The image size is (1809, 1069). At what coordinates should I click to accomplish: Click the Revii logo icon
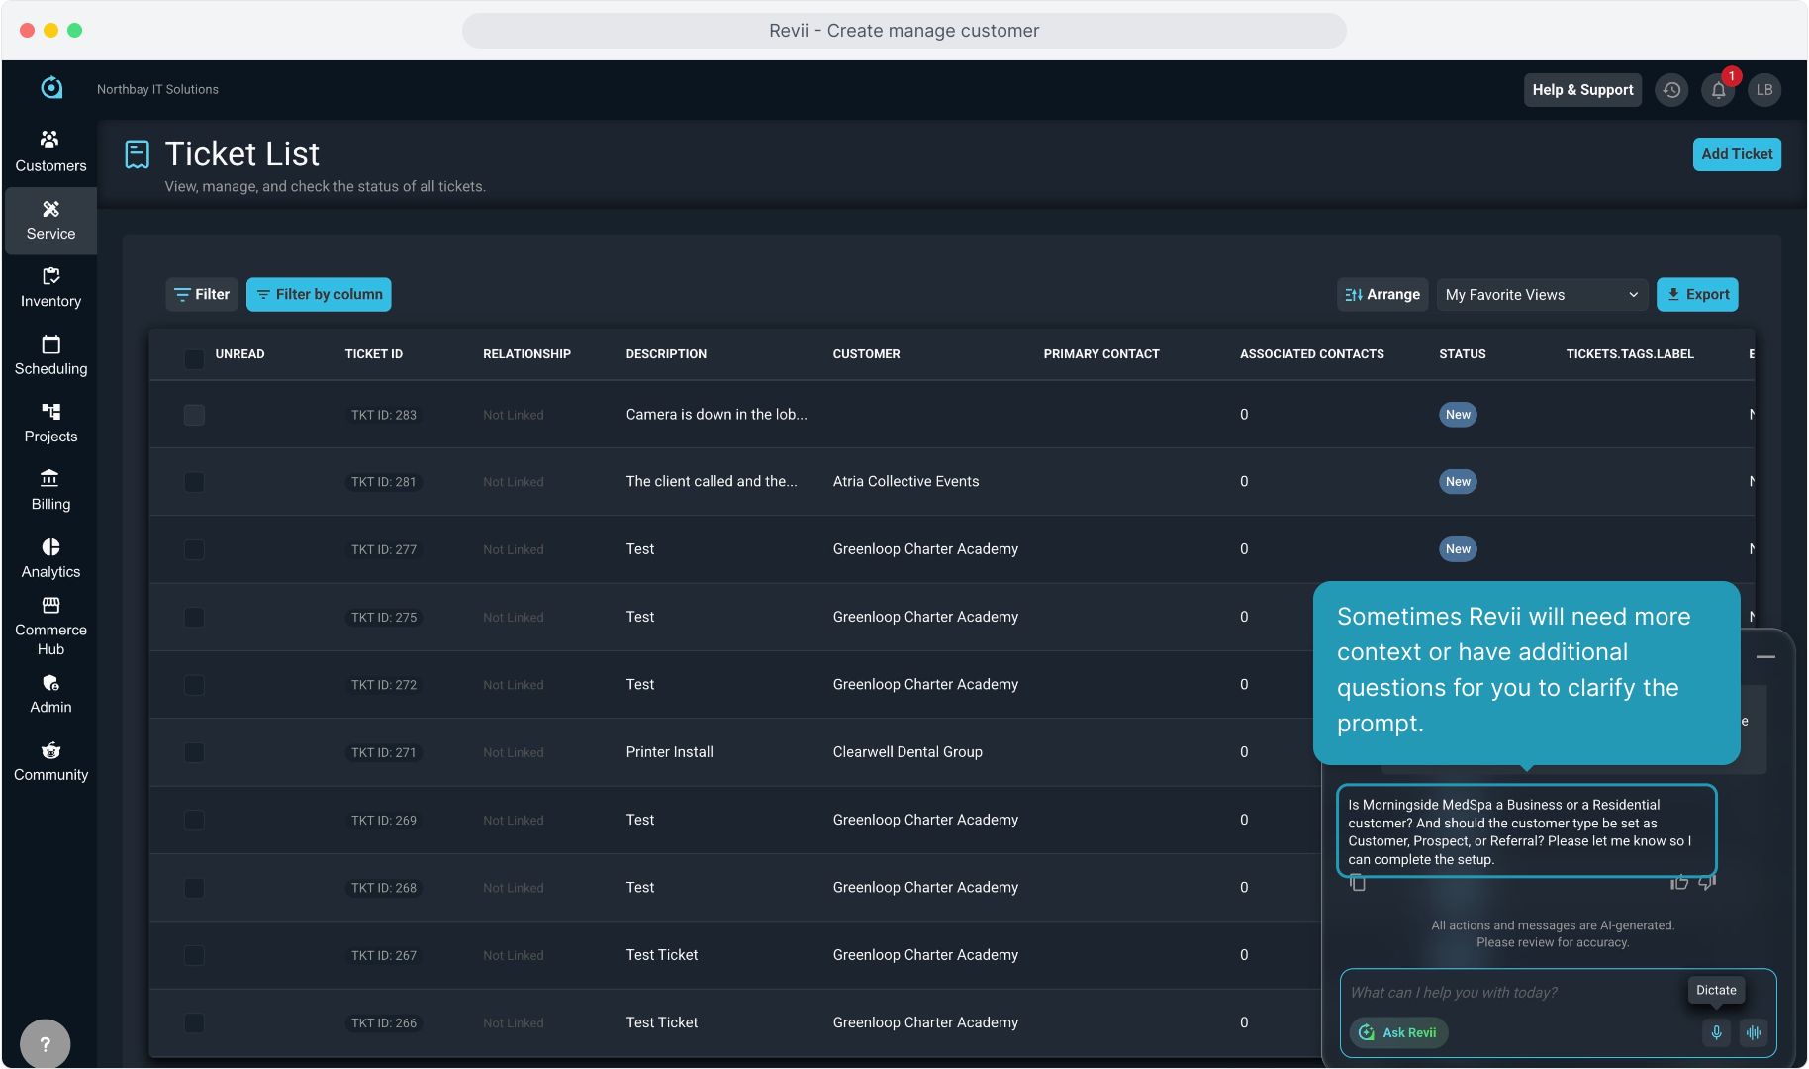click(51, 88)
